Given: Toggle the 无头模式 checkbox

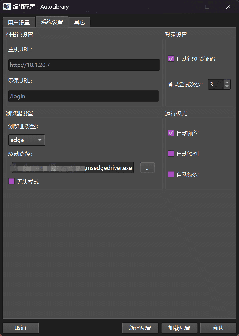Looking at the screenshot, I should (12, 181).
